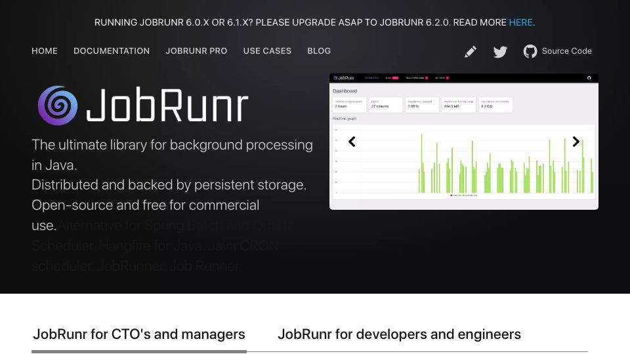Click the GitHub octocat icon

coord(530,51)
